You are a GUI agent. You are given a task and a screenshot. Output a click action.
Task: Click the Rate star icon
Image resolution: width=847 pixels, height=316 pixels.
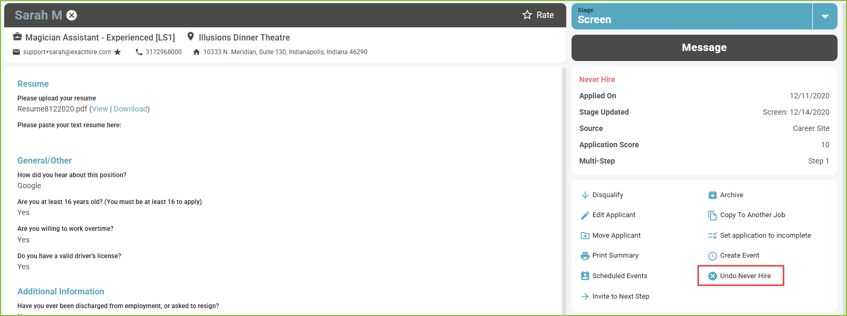[527, 15]
